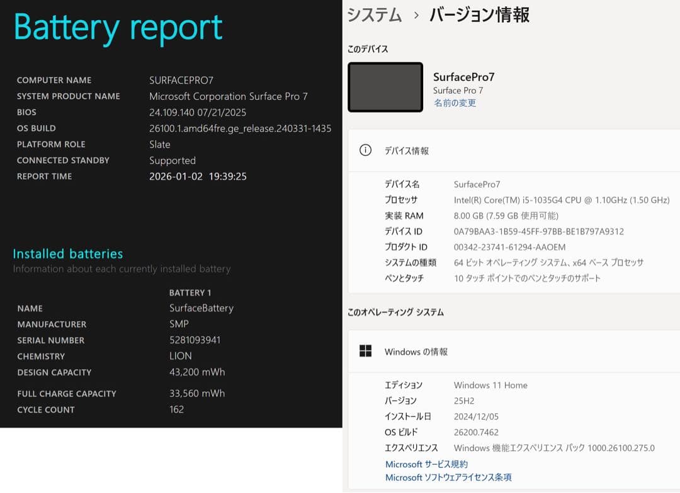Select システムの種類 value 64 ビット
680x493 pixels.
pyautogui.click(x=548, y=262)
